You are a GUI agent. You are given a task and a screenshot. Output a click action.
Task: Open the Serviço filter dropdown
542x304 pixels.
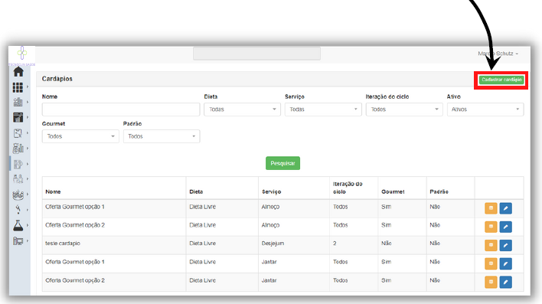(x=323, y=110)
